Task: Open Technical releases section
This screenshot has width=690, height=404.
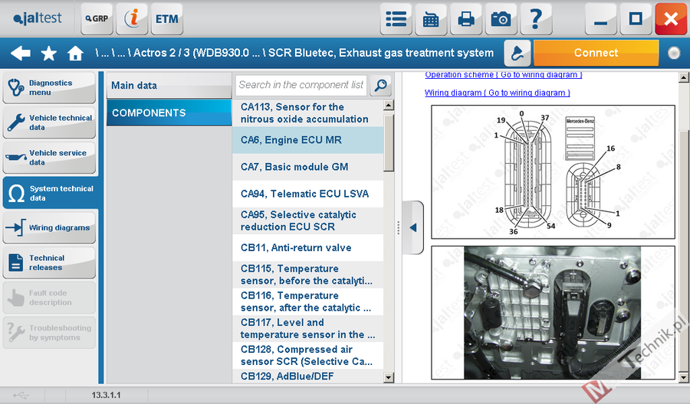Action: point(49,262)
